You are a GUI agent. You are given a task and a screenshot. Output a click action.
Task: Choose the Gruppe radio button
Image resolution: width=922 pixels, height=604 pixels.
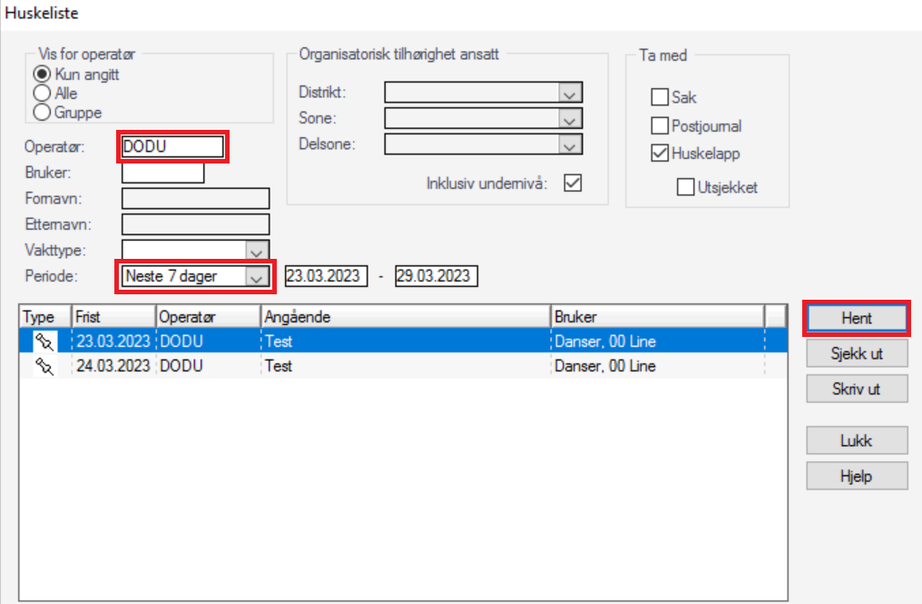(41, 113)
